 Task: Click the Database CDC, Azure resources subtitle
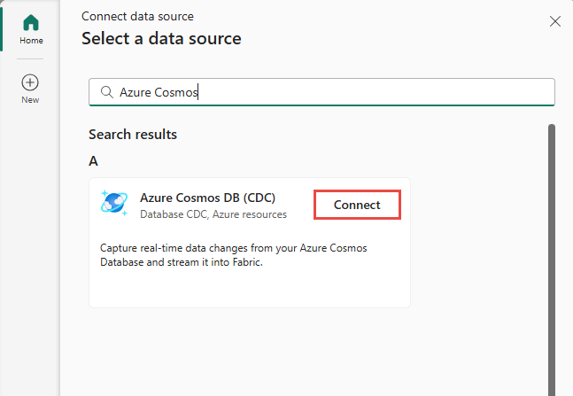click(x=213, y=214)
